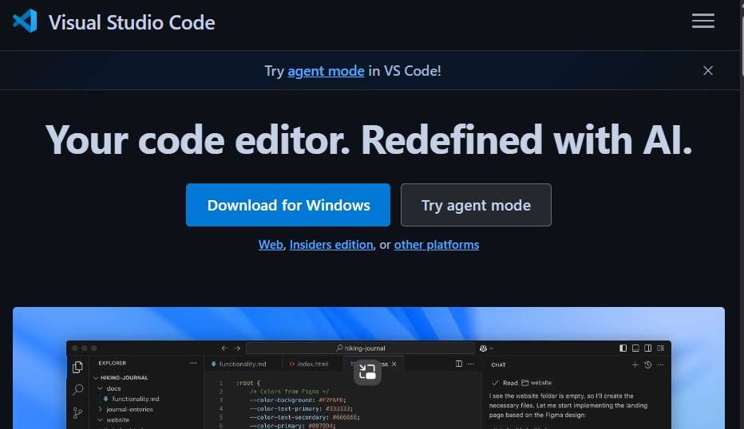
Task: Click the Try agent mode button
Action: pyautogui.click(x=476, y=205)
